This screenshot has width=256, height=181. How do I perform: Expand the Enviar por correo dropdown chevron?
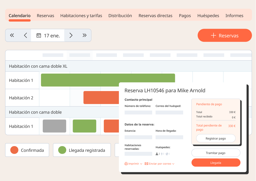pos(173,164)
